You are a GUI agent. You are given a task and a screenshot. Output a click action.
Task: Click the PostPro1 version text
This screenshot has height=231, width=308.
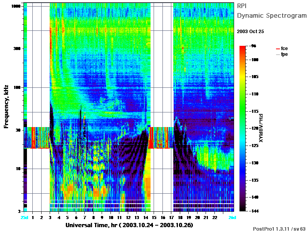(279, 229)
